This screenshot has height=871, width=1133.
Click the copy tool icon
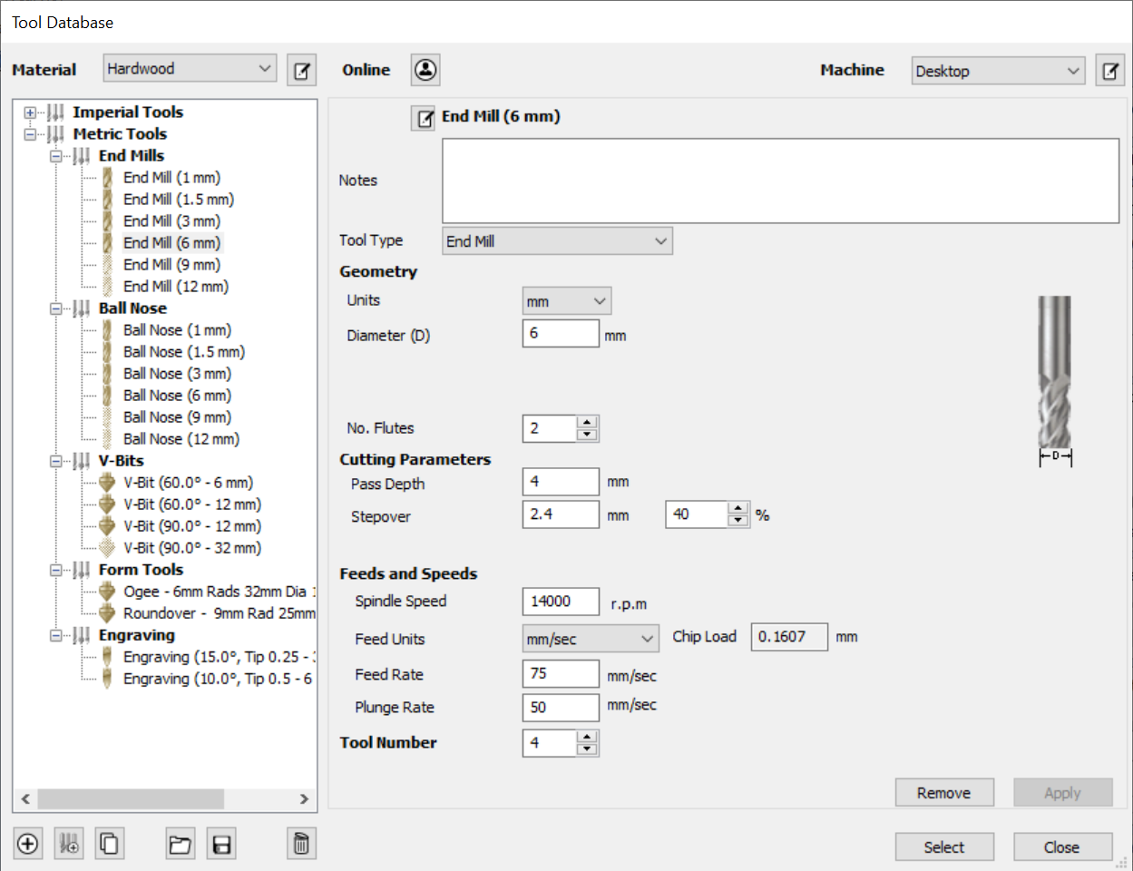[x=109, y=844]
